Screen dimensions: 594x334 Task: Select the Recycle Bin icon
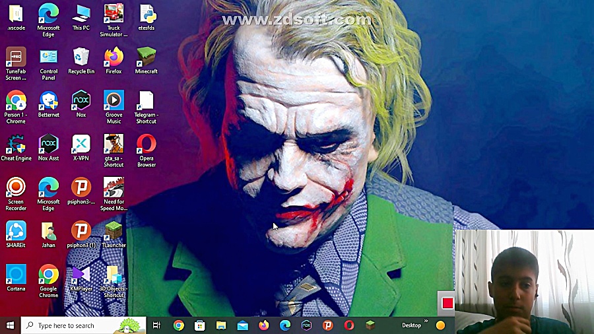pos(81,61)
